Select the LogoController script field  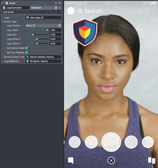[x=16, y=8]
